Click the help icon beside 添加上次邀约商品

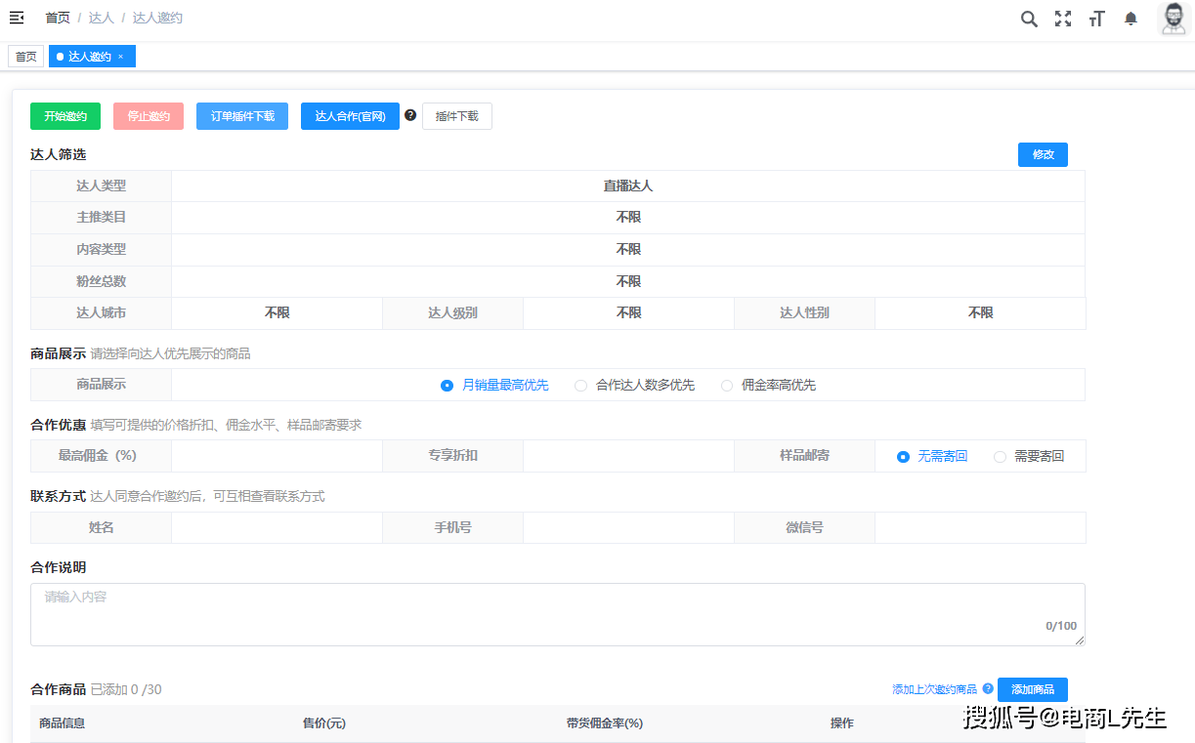click(x=988, y=688)
